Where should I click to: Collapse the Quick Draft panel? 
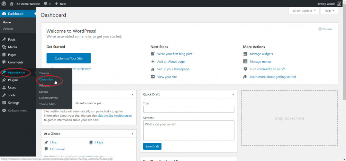pyautogui.click(x=233, y=94)
